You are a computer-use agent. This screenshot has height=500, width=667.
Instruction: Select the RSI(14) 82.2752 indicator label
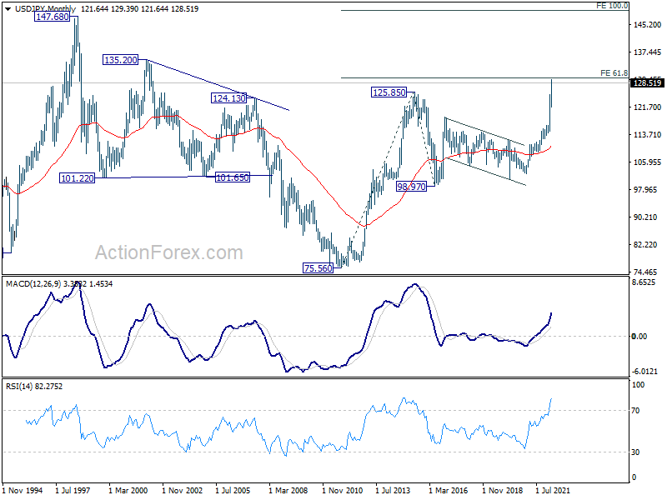click(34, 386)
